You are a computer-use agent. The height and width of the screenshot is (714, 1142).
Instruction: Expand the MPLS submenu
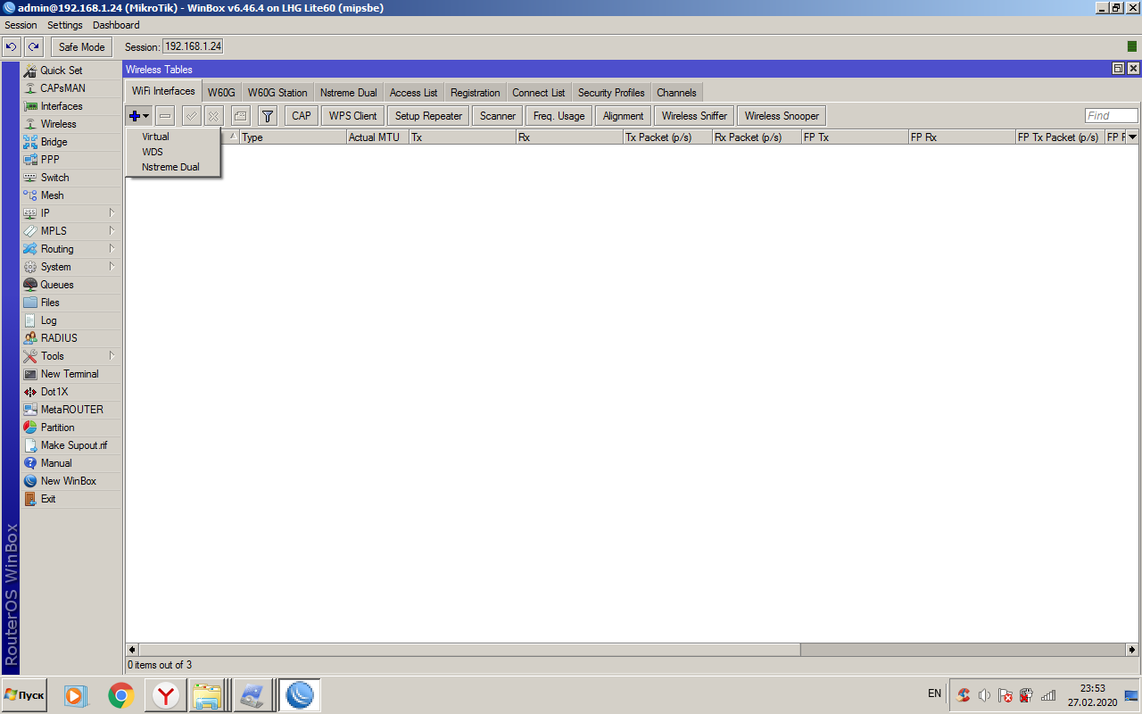(x=70, y=231)
